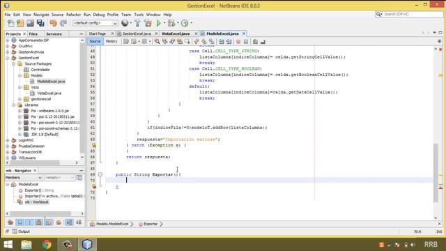Click the Profile Project clock icon
The width and height of the screenshot is (446, 251).
[185, 23]
